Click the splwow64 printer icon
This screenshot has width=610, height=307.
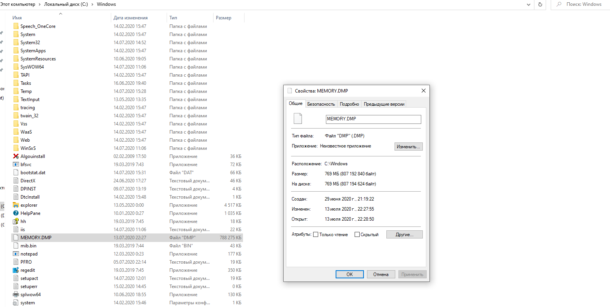coord(16,295)
